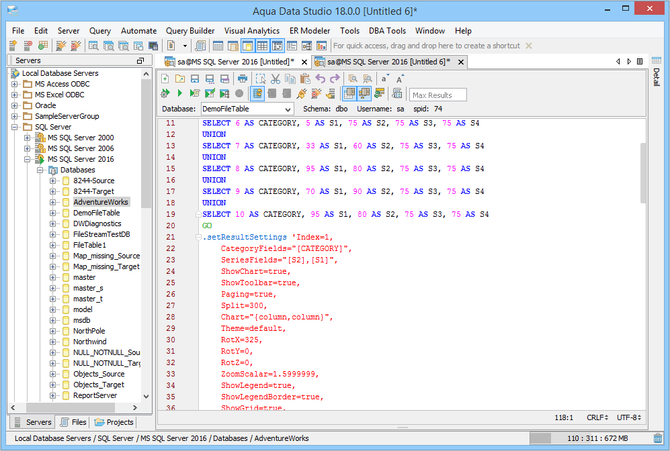Collapse the SQL Server tree folder
The height and width of the screenshot is (451, 670).
15,127
